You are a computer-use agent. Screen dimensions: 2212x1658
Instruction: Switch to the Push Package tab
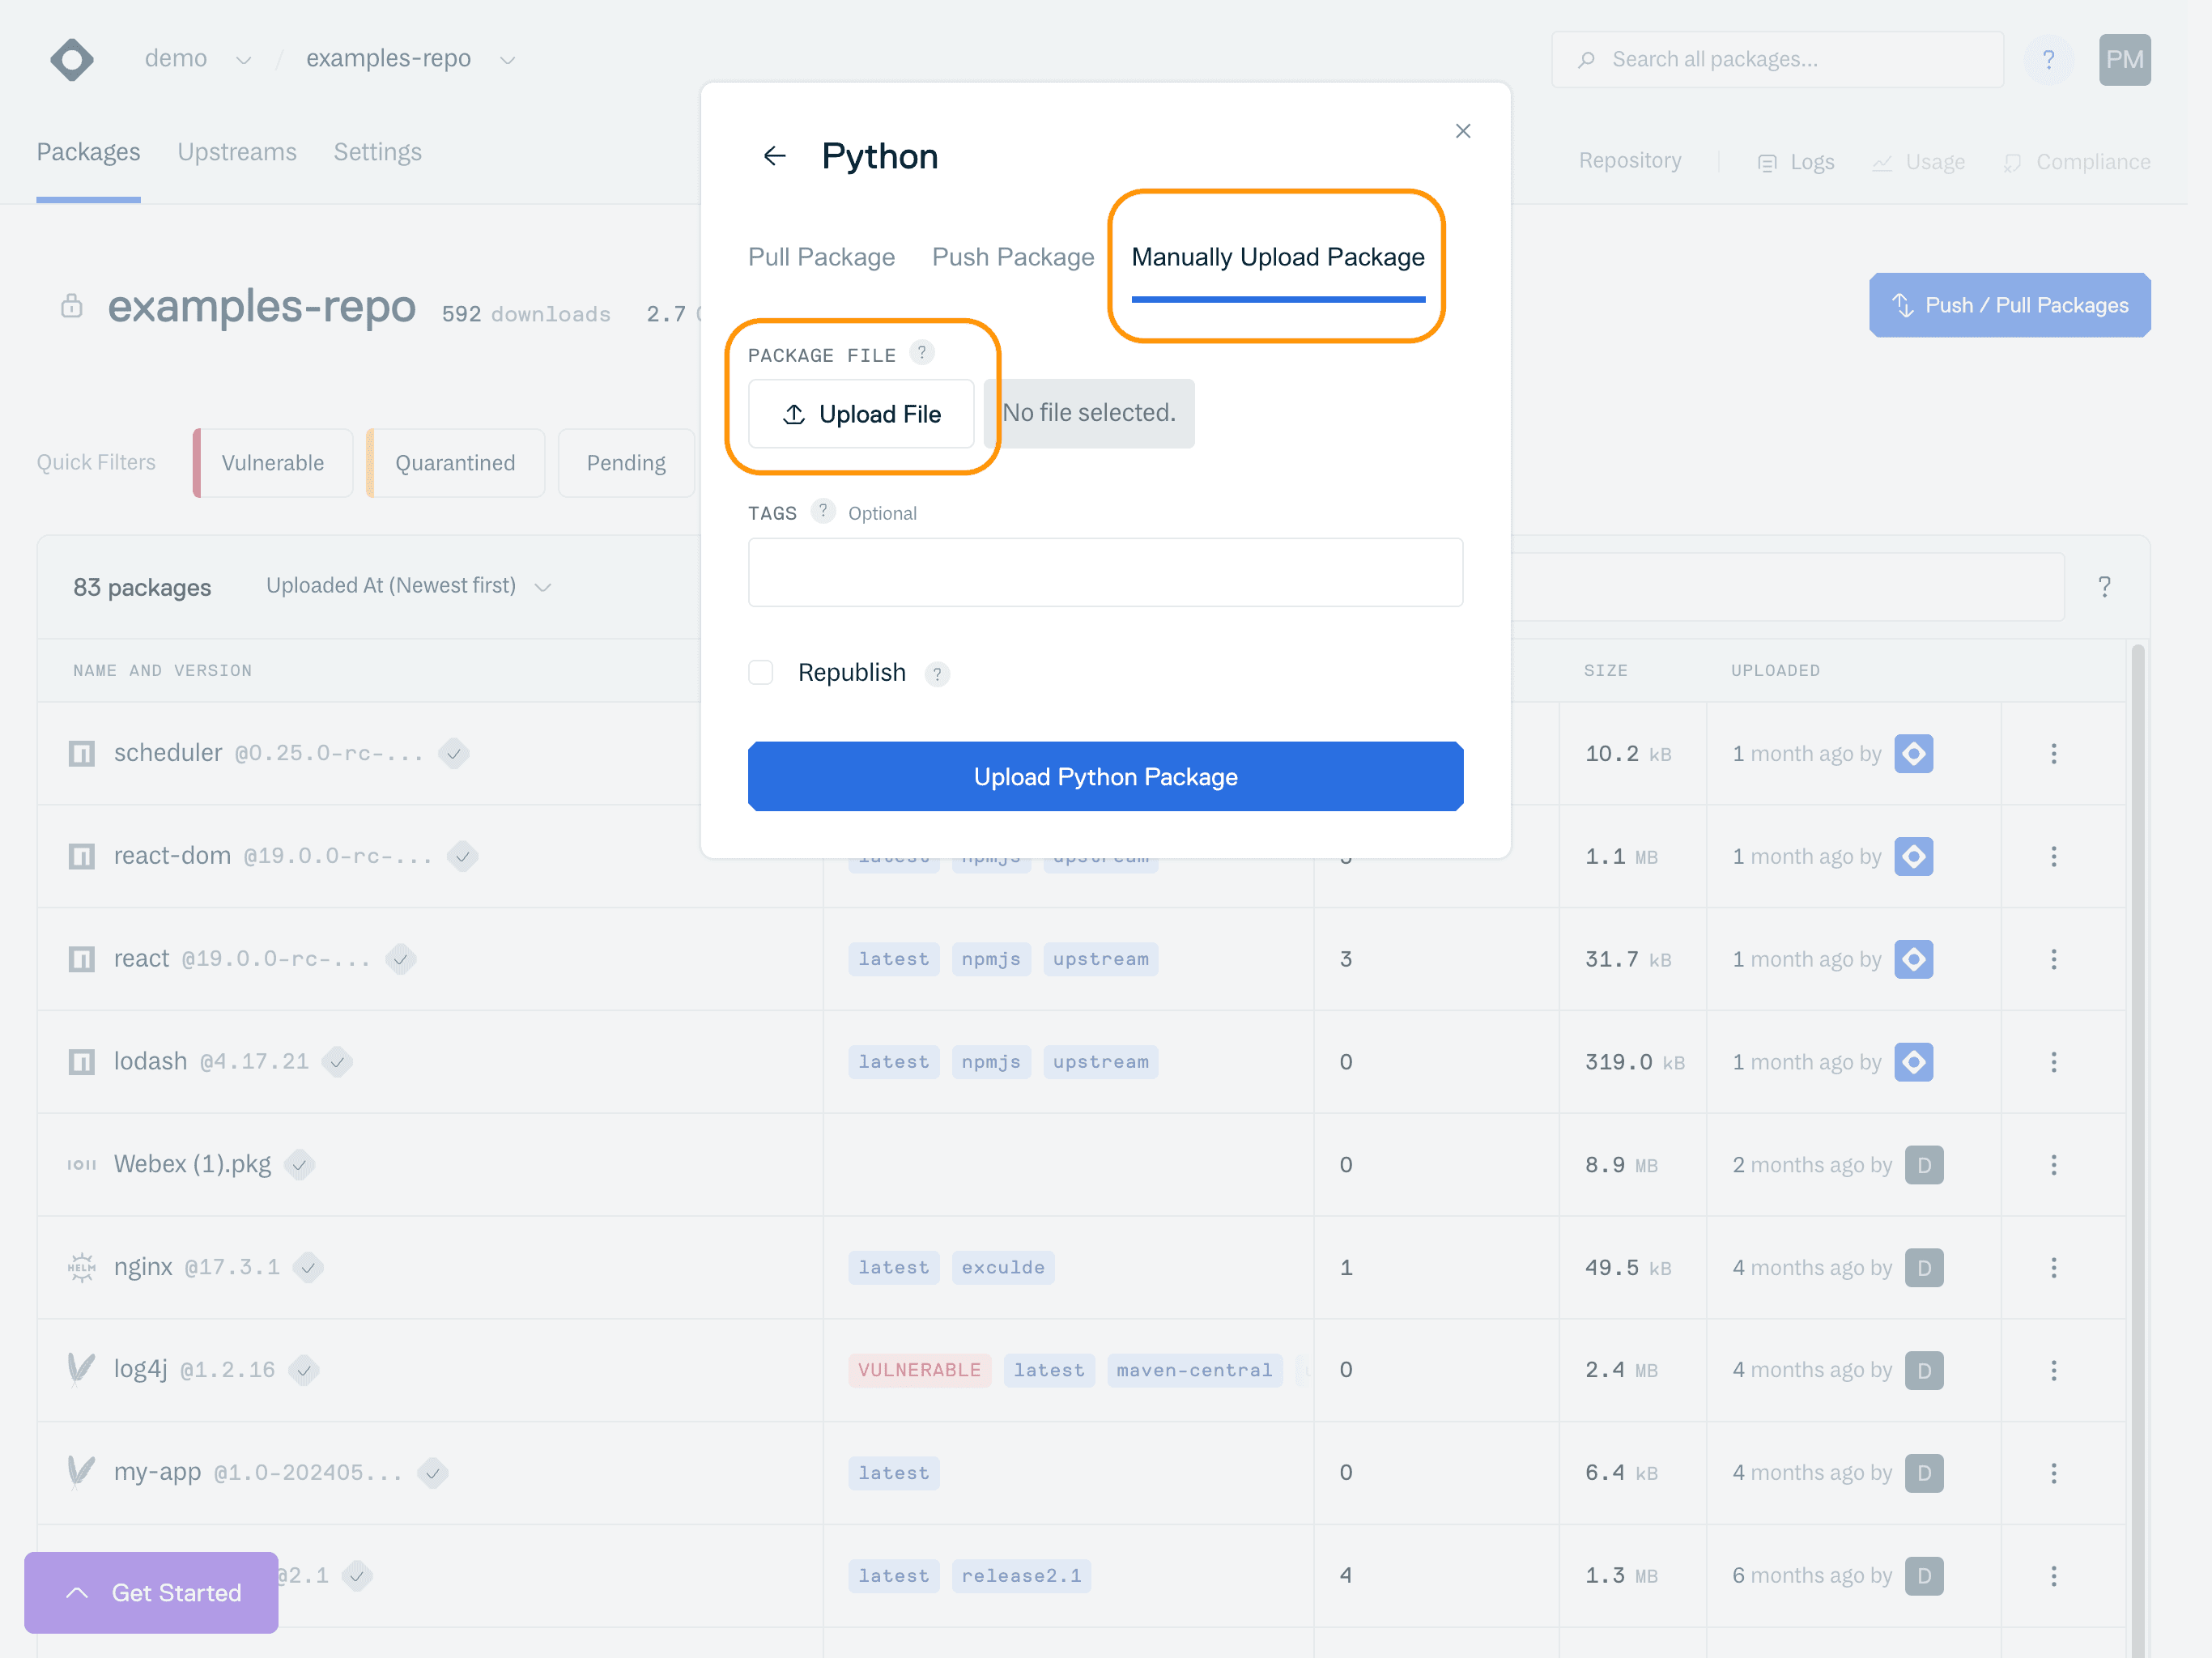click(1012, 257)
